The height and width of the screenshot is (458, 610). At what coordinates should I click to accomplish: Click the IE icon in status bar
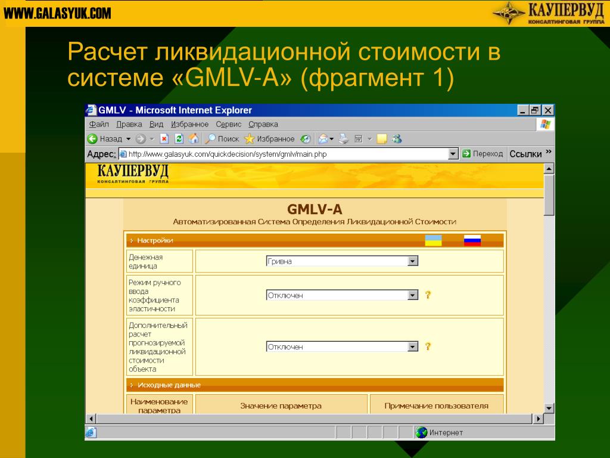[91, 432]
